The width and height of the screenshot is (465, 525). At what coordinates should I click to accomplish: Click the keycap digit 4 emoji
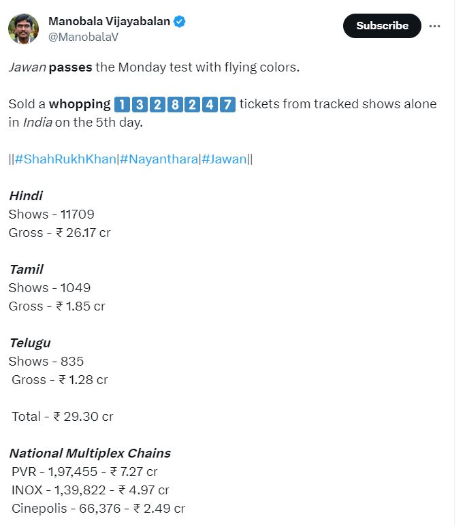click(x=210, y=104)
